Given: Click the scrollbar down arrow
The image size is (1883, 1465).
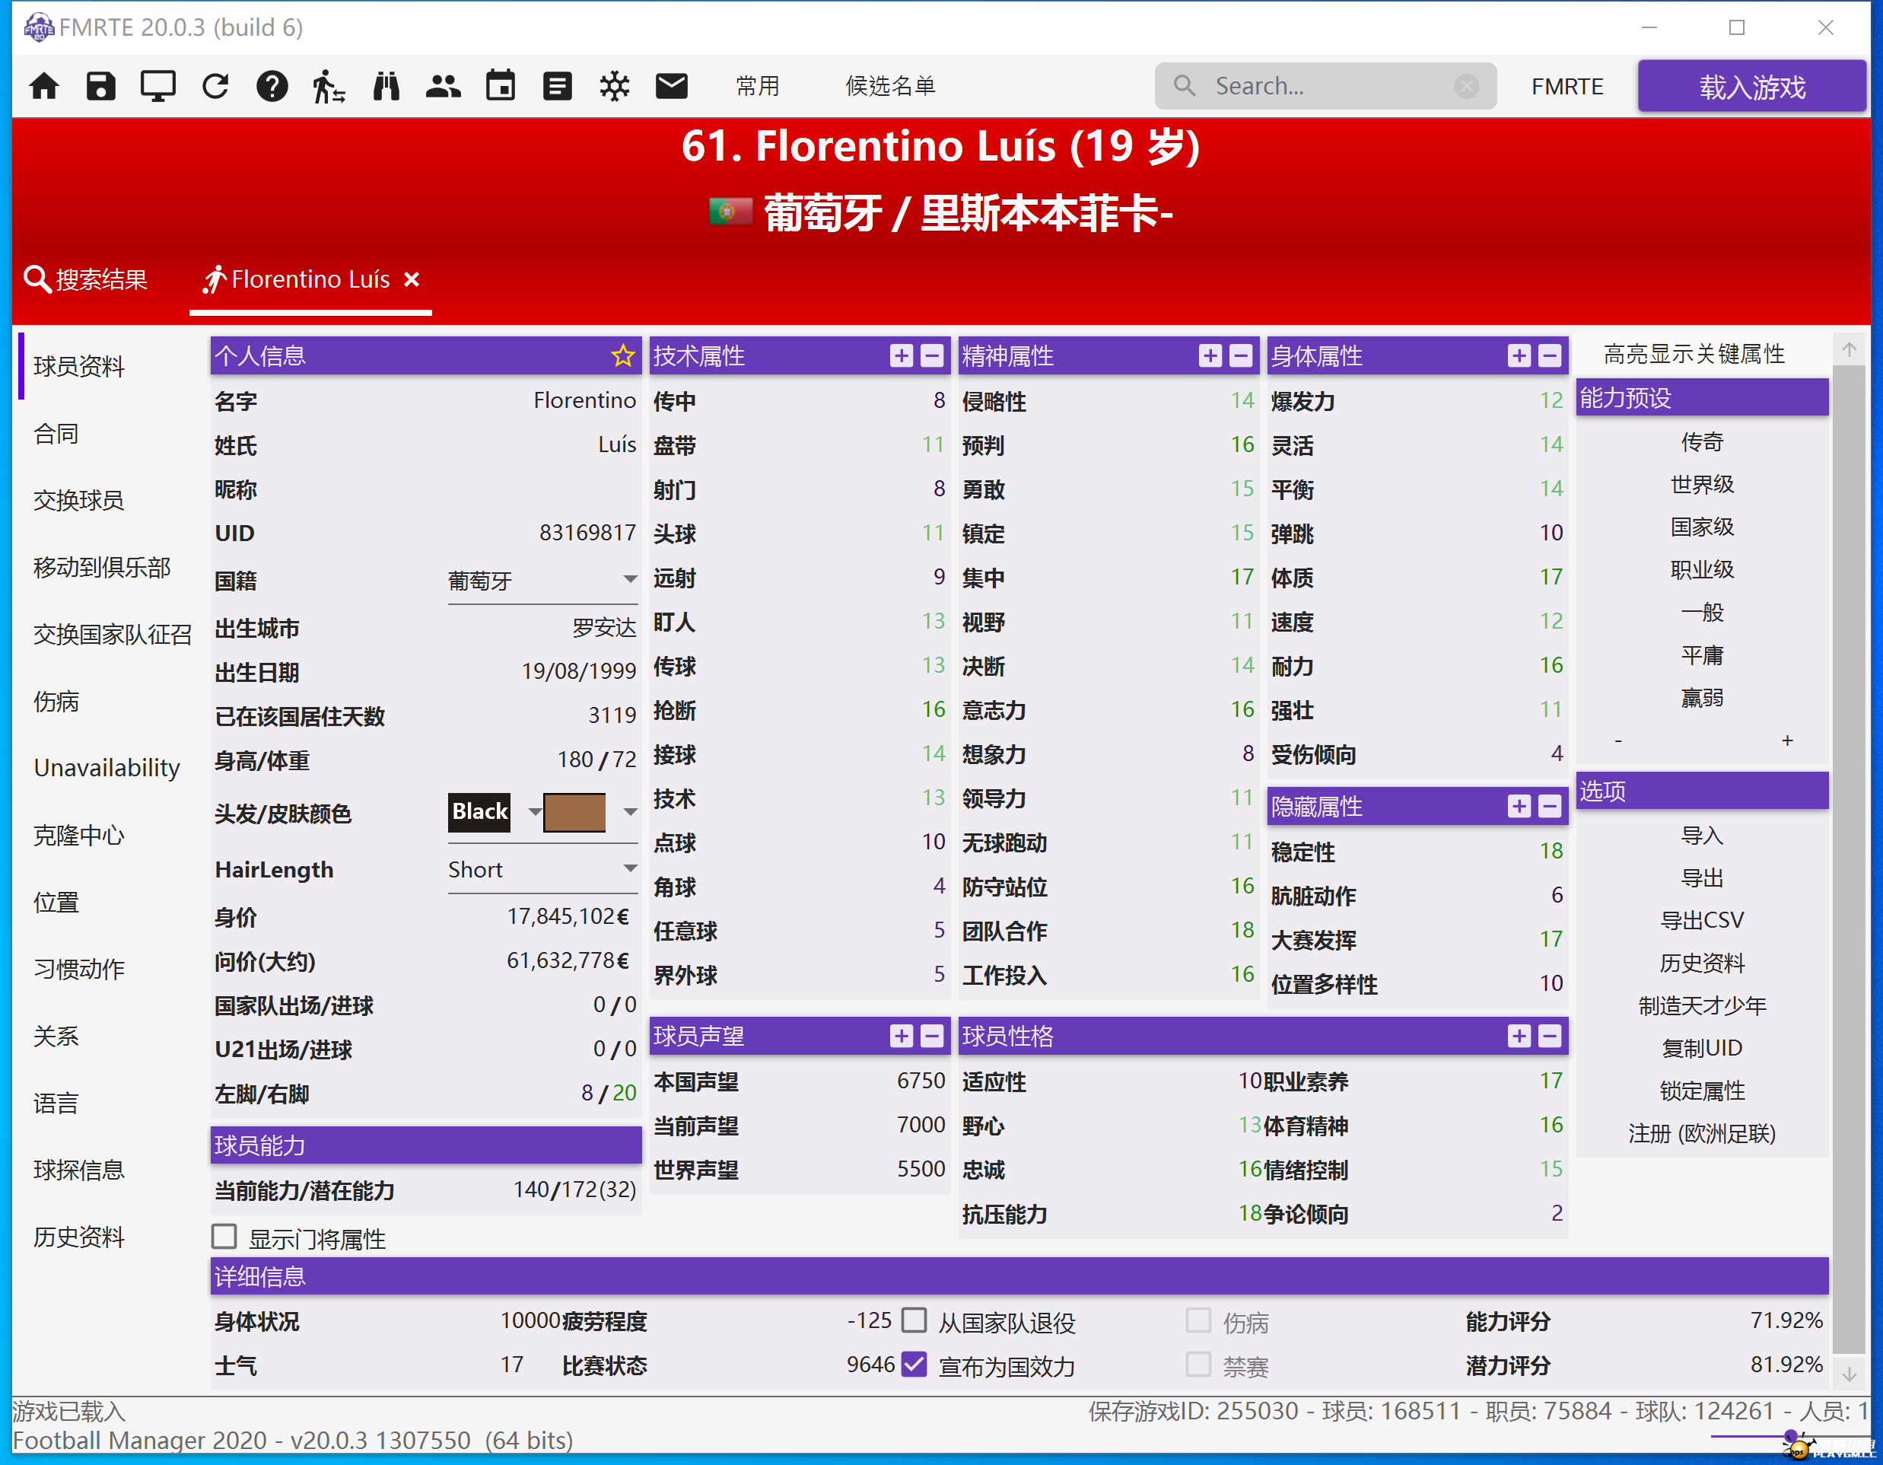Looking at the screenshot, I should (1850, 1374).
